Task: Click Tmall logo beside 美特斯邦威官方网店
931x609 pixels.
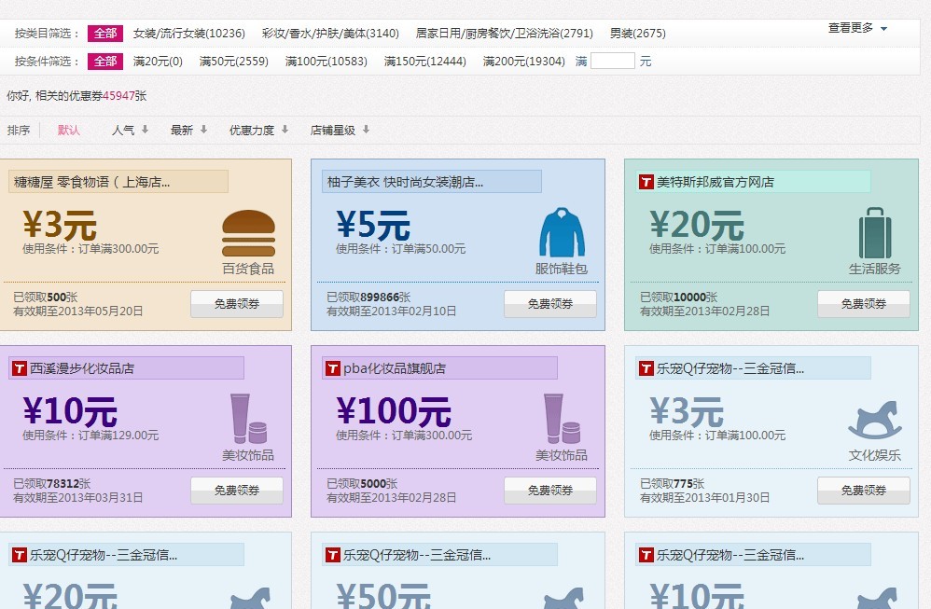Action: 646,182
